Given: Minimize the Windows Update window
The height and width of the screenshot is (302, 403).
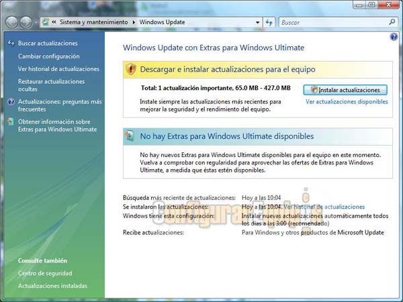Looking at the screenshot, I should (359, 5).
